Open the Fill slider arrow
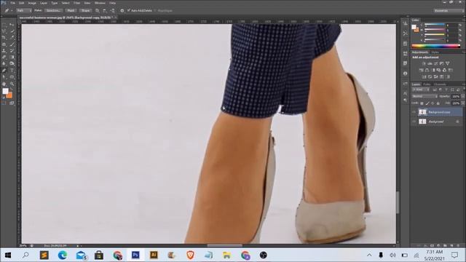The width and height of the screenshot is (466, 262). pos(463,103)
